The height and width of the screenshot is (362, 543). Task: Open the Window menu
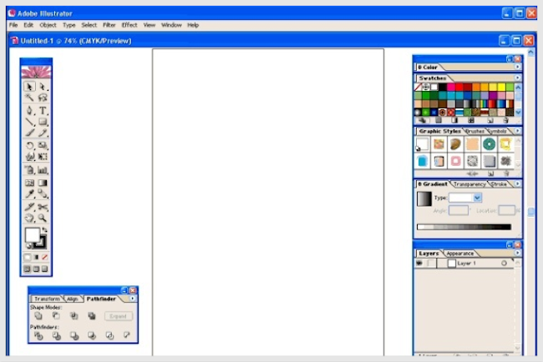171,25
